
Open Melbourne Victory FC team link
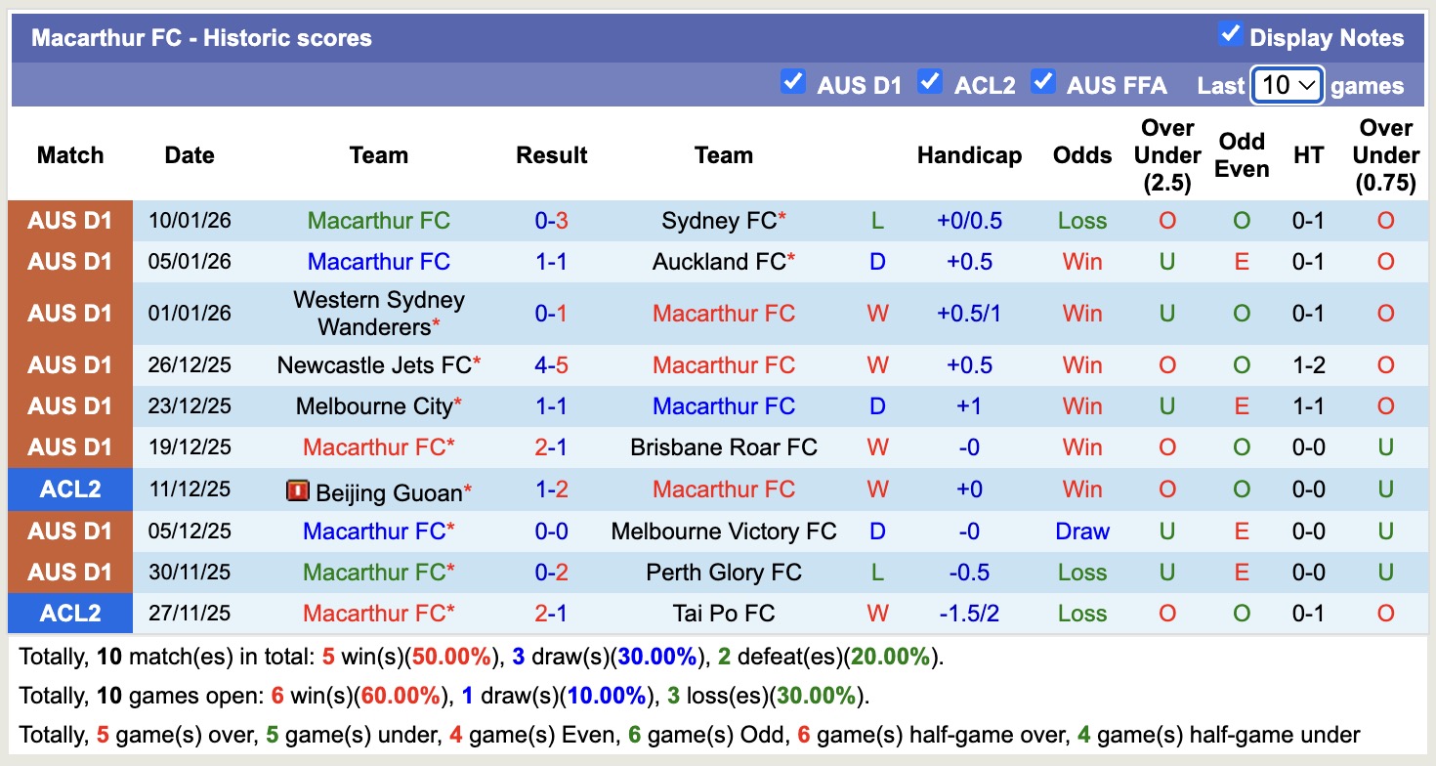click(x=723, y=531)
